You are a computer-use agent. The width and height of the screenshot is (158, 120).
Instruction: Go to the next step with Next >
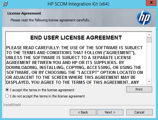pyautogui.click(x=110, y=112)
